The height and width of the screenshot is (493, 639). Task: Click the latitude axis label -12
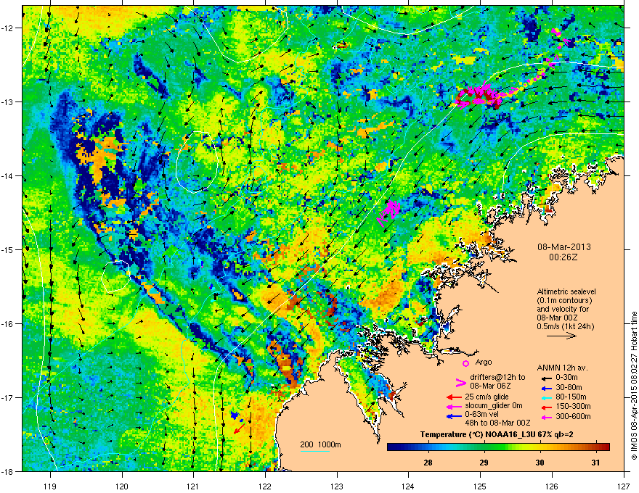coord(7,28)
